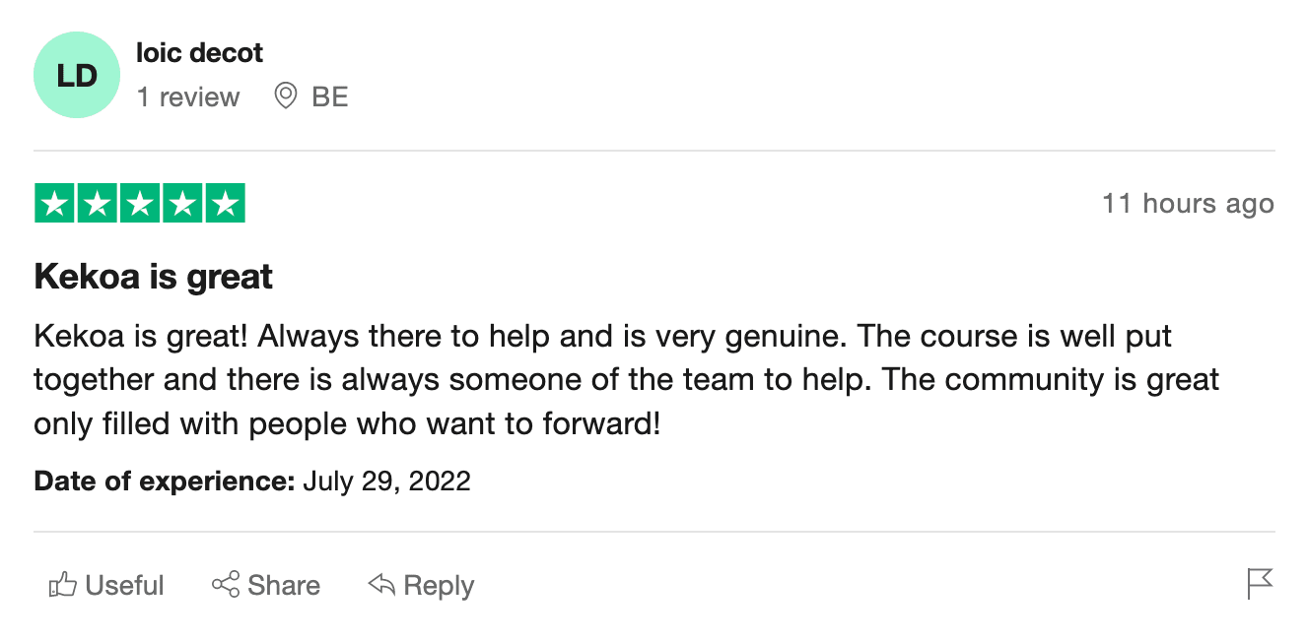Click the first green rating star
Image resolution: width=1307 pixels, height=642 pixels.
(x=54, y=204)
